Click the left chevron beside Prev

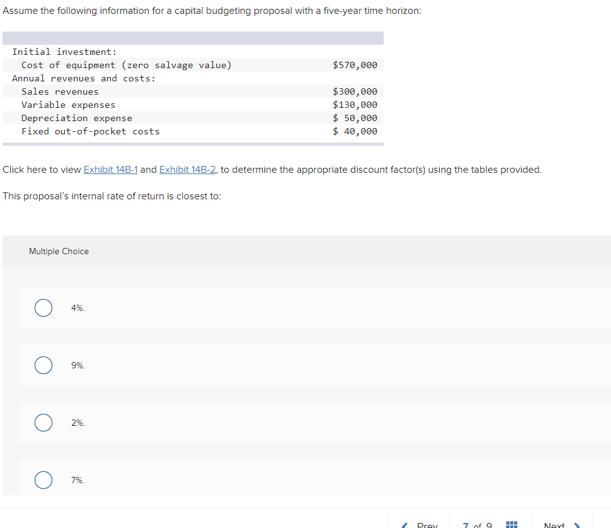[x=404, y=525]
